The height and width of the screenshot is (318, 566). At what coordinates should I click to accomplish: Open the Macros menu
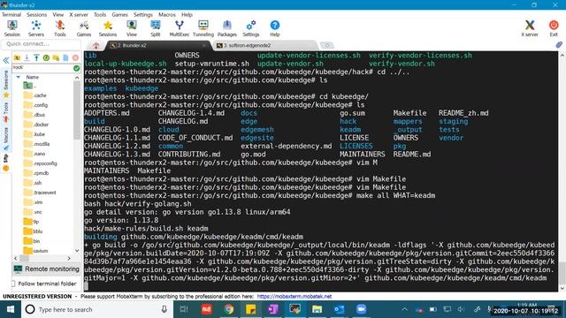click(x=167, y=15)
